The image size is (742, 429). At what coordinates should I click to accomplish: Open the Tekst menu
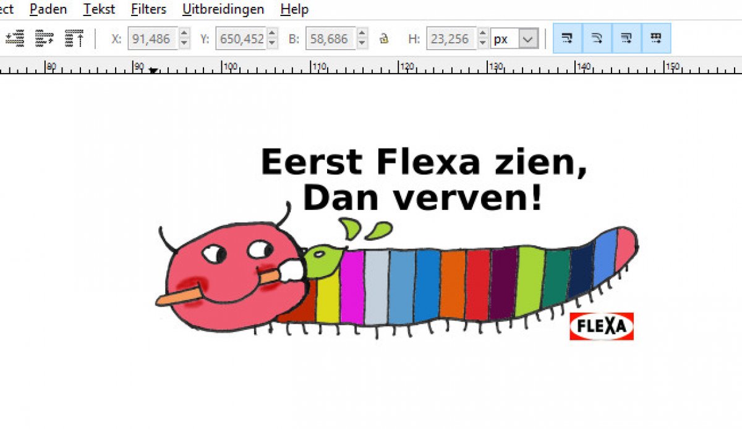[100, 9]
